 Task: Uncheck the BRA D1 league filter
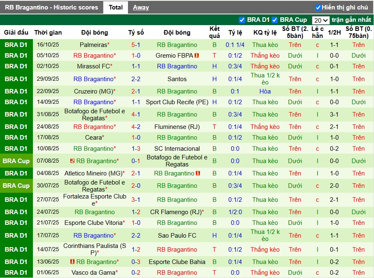pos(242,20)
